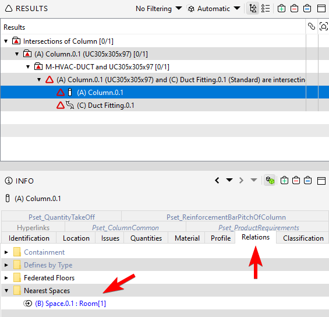Select the highlighted (A) Column.0.1 row

point(153,93)
